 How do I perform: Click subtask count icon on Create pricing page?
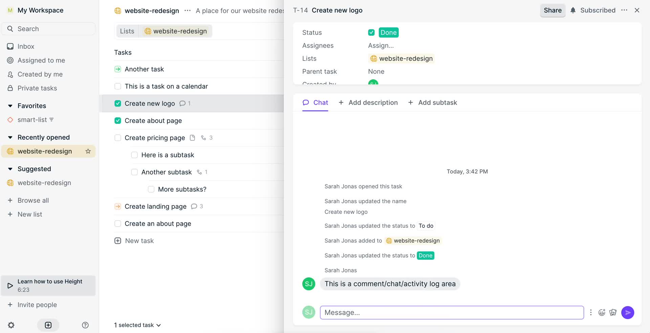[207, 138]
